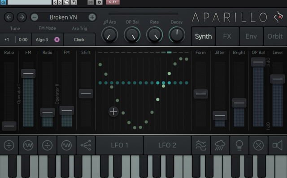Screen dimensions: 287x178
Task: Open the Algo 3 FM Mode selector
Action: (x=42, y=40)
